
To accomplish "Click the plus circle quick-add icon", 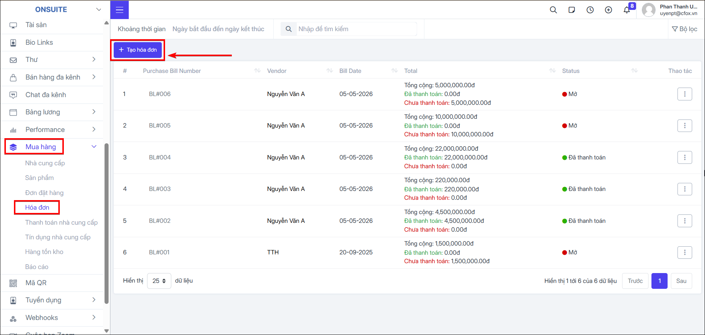I will tap(608, 10).
